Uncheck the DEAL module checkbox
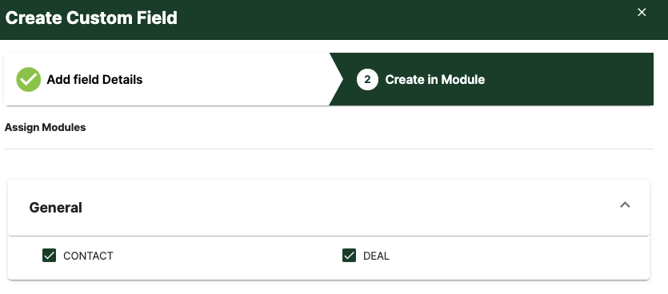The image size is (668, 294). pos(350,256)
